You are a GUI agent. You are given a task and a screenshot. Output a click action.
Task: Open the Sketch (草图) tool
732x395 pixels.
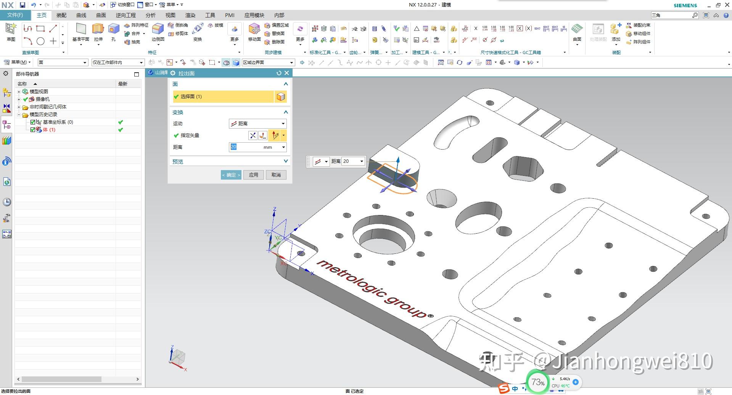coord(11,32)
